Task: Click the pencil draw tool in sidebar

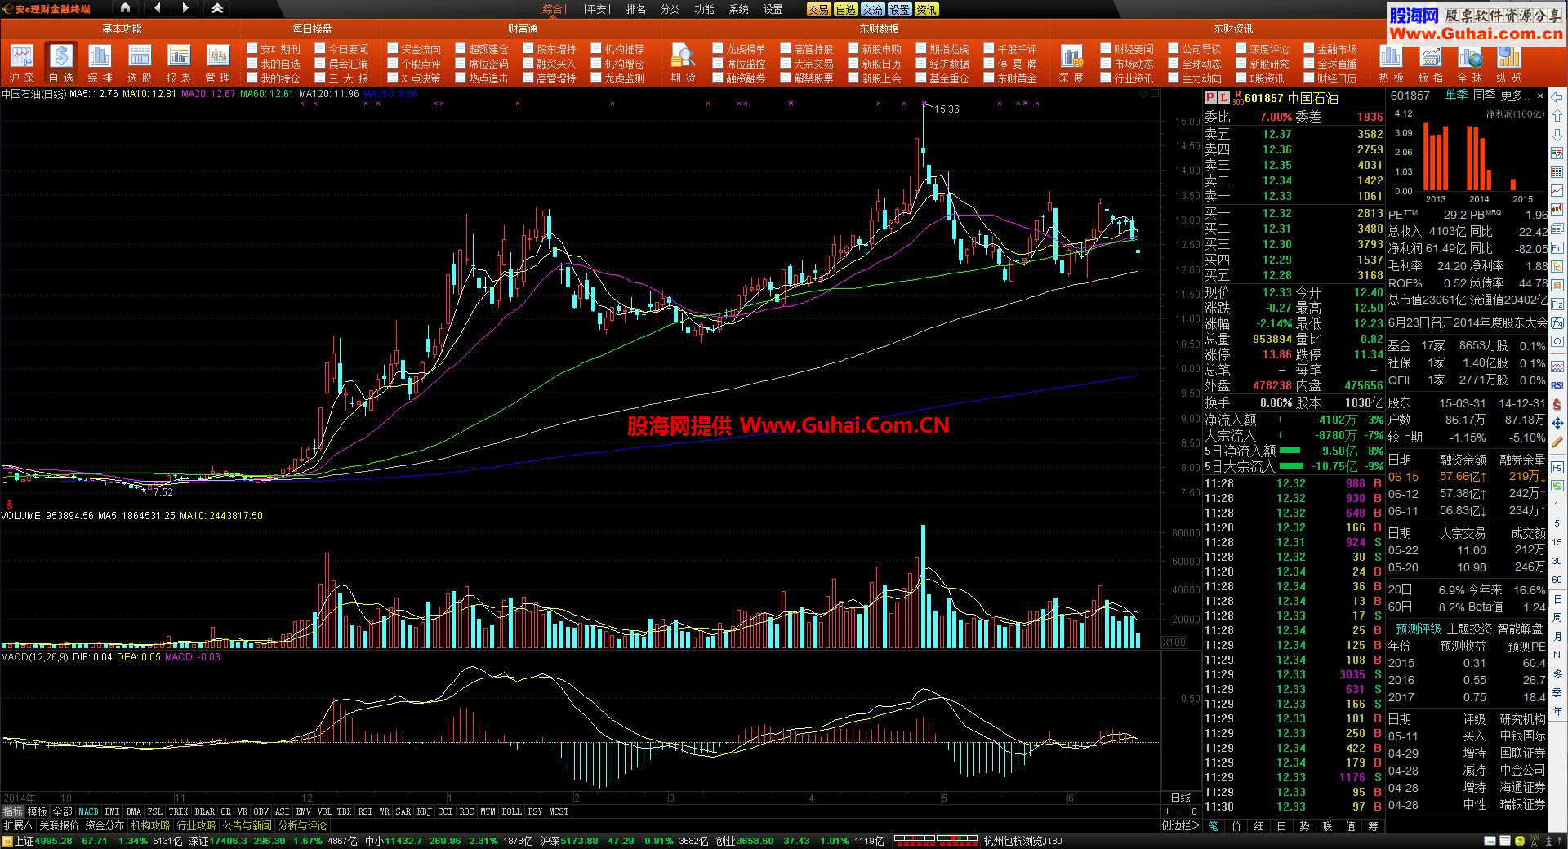Action: [1557, 442]
